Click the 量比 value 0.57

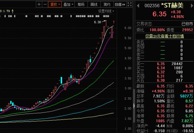tap(189, 101)
